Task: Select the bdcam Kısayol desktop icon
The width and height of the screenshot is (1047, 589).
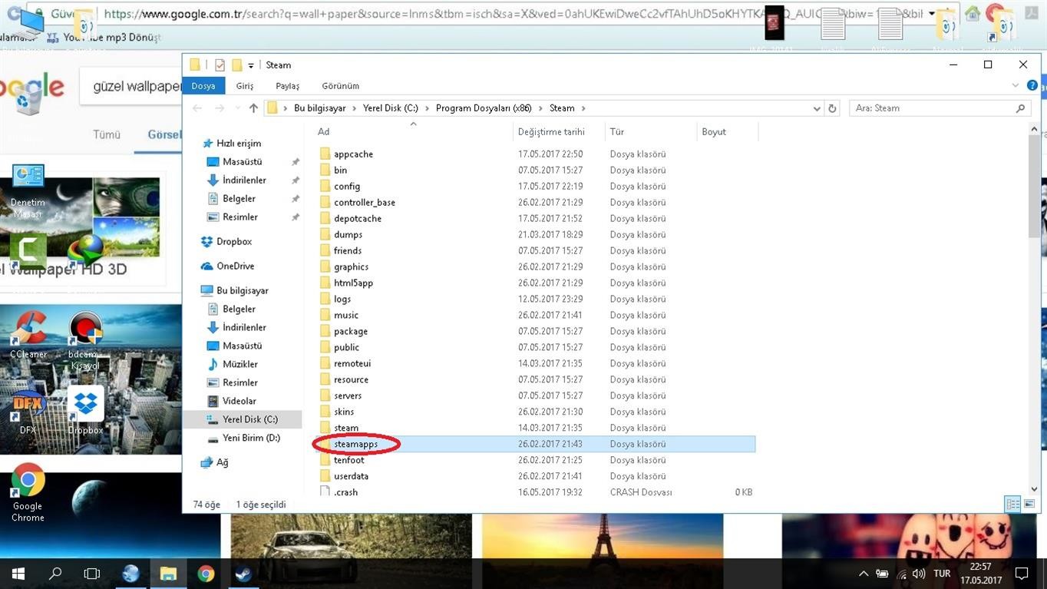Action: coord(85,341)
